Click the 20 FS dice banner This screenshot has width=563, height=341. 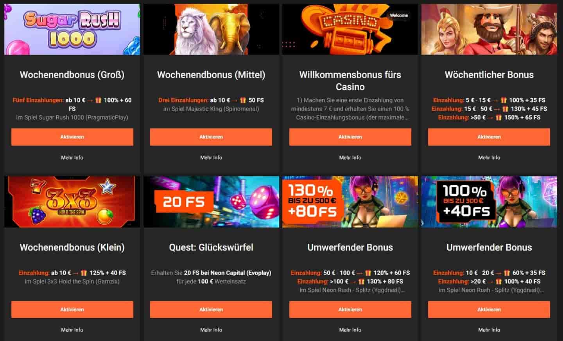pos(211,202)
